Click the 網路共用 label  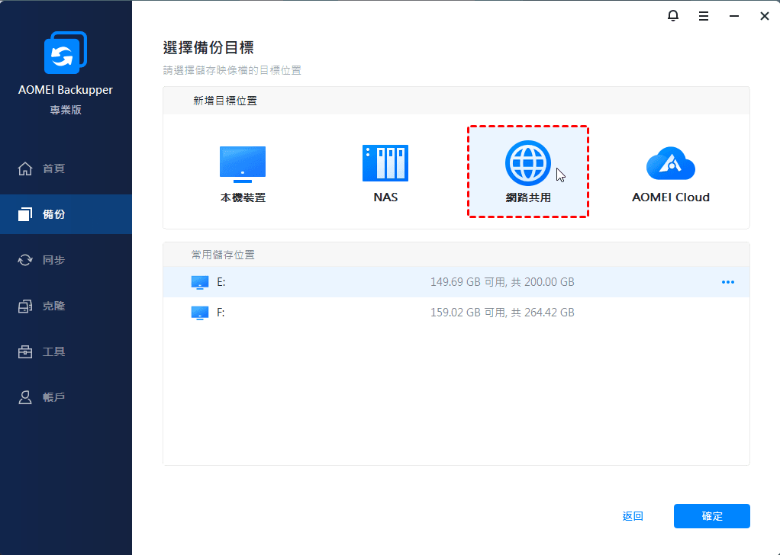(x=528, y=197)
